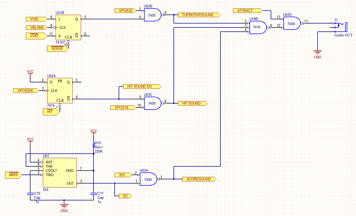This screenshot has height=216, width=356.
Task: Click the U63A designator label
Action: tap(144, 171)
